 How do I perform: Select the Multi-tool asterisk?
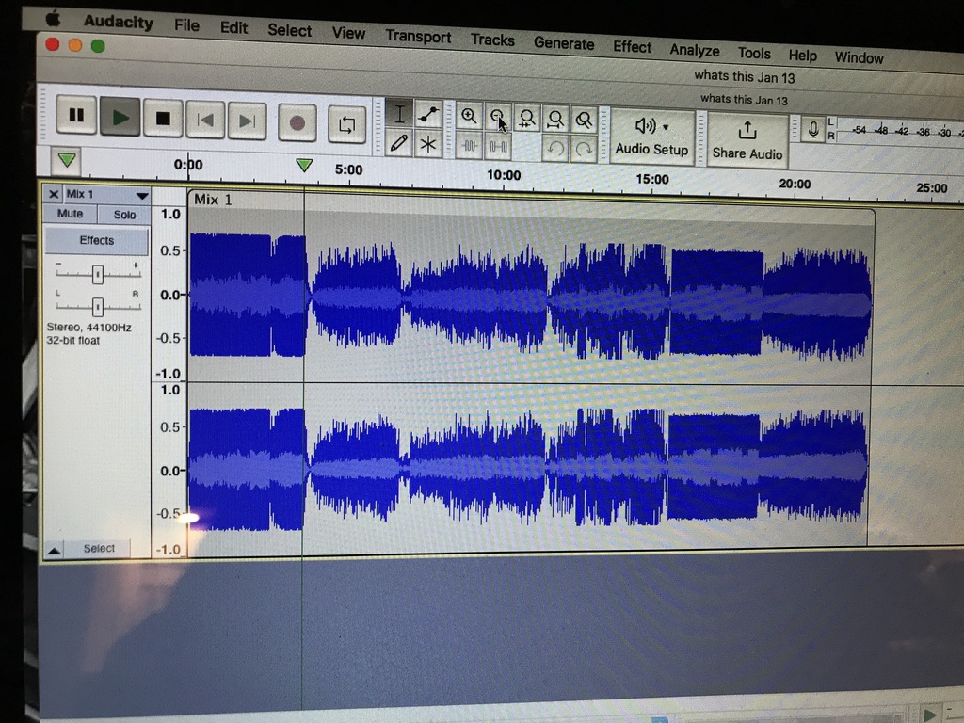428,144
